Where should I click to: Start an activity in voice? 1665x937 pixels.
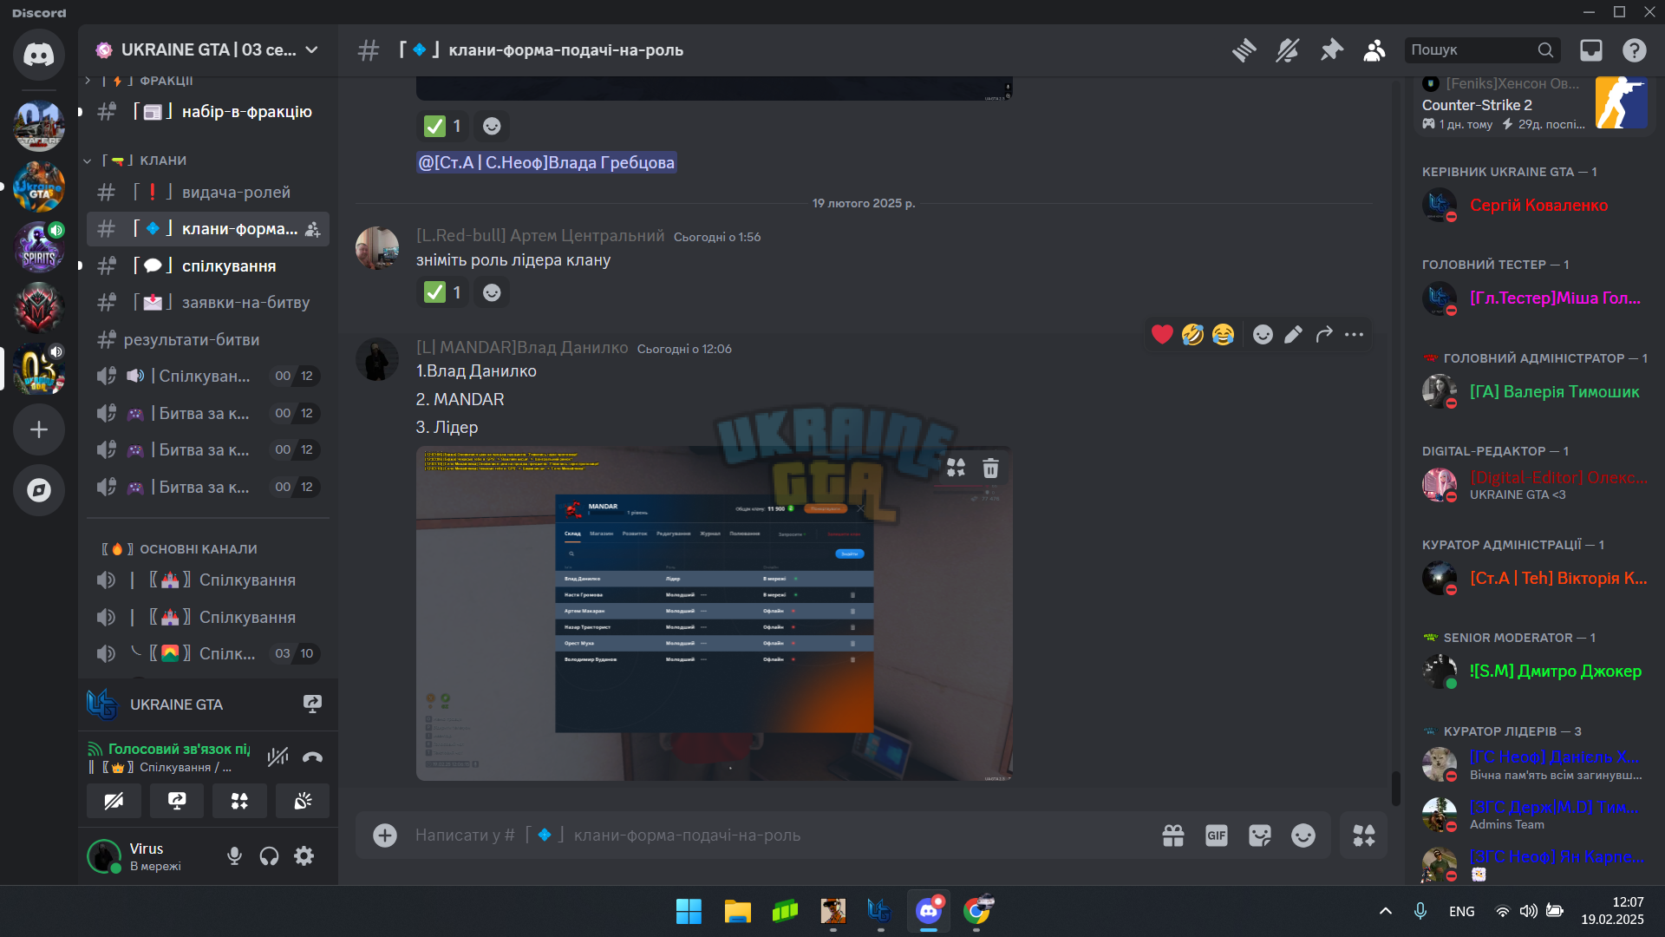[x=239, y=801]
